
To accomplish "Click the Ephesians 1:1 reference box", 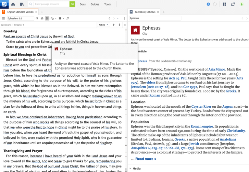I will [20, 18].
